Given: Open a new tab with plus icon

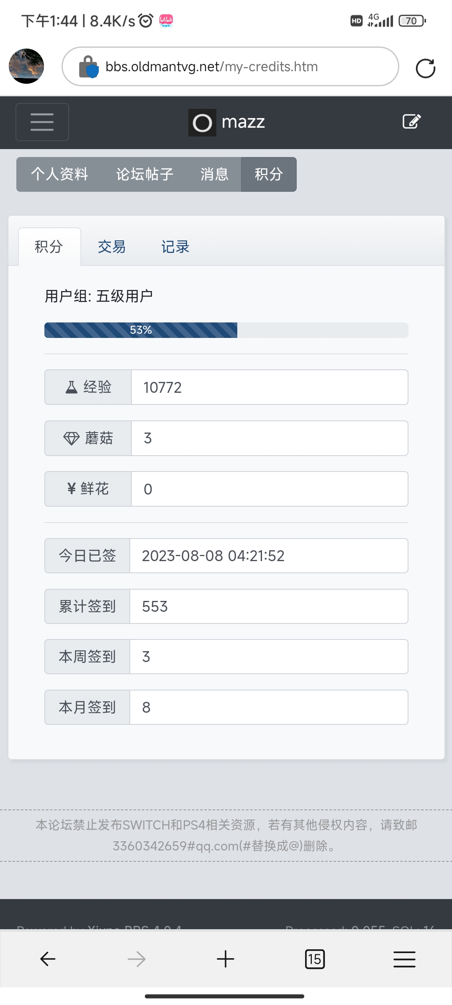Looking at the screenshot, I should coord(226,959).
